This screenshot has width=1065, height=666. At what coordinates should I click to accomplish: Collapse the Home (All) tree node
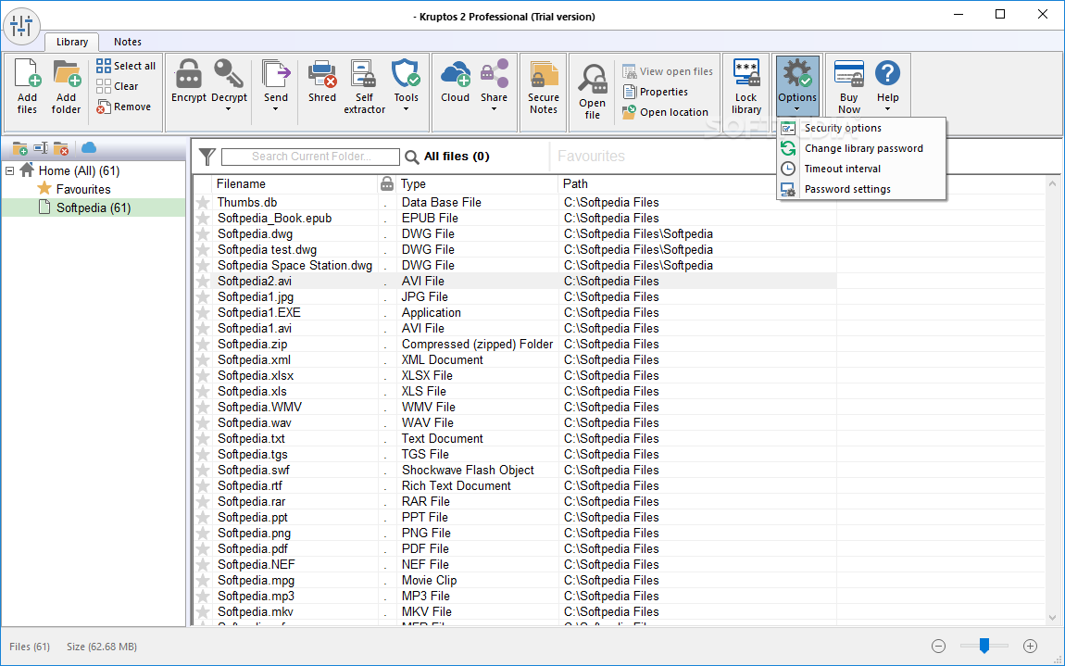click(x=9, y=170)
